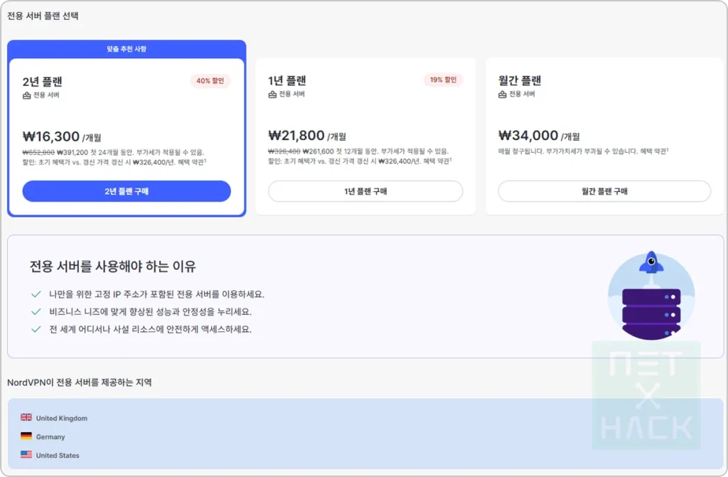Click the 2년 플랜 구매 button

tap(127, 191)
